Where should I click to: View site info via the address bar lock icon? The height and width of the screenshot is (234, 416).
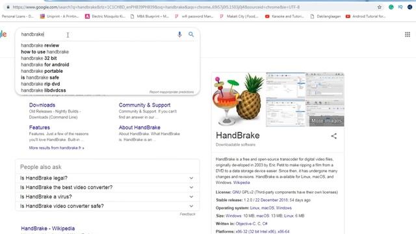(8, 7)
